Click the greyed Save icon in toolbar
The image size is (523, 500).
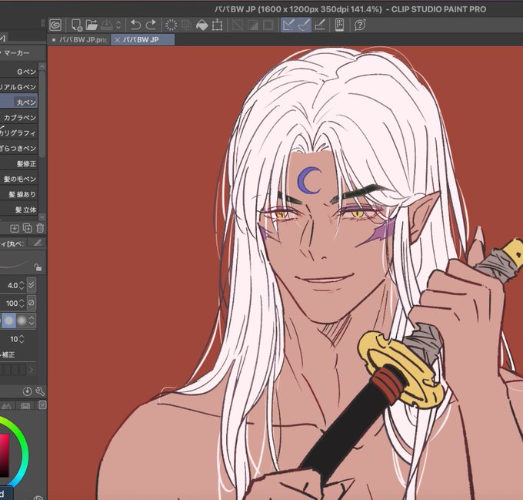coord(107,25)
